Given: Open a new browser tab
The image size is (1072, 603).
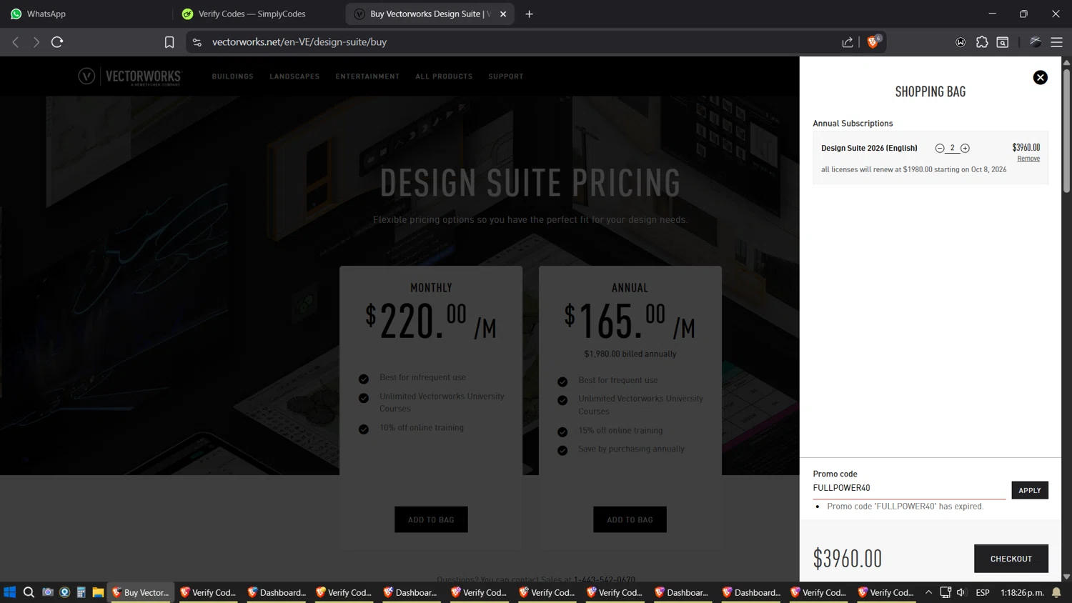Looking at the screenshot, I should 529,14.
